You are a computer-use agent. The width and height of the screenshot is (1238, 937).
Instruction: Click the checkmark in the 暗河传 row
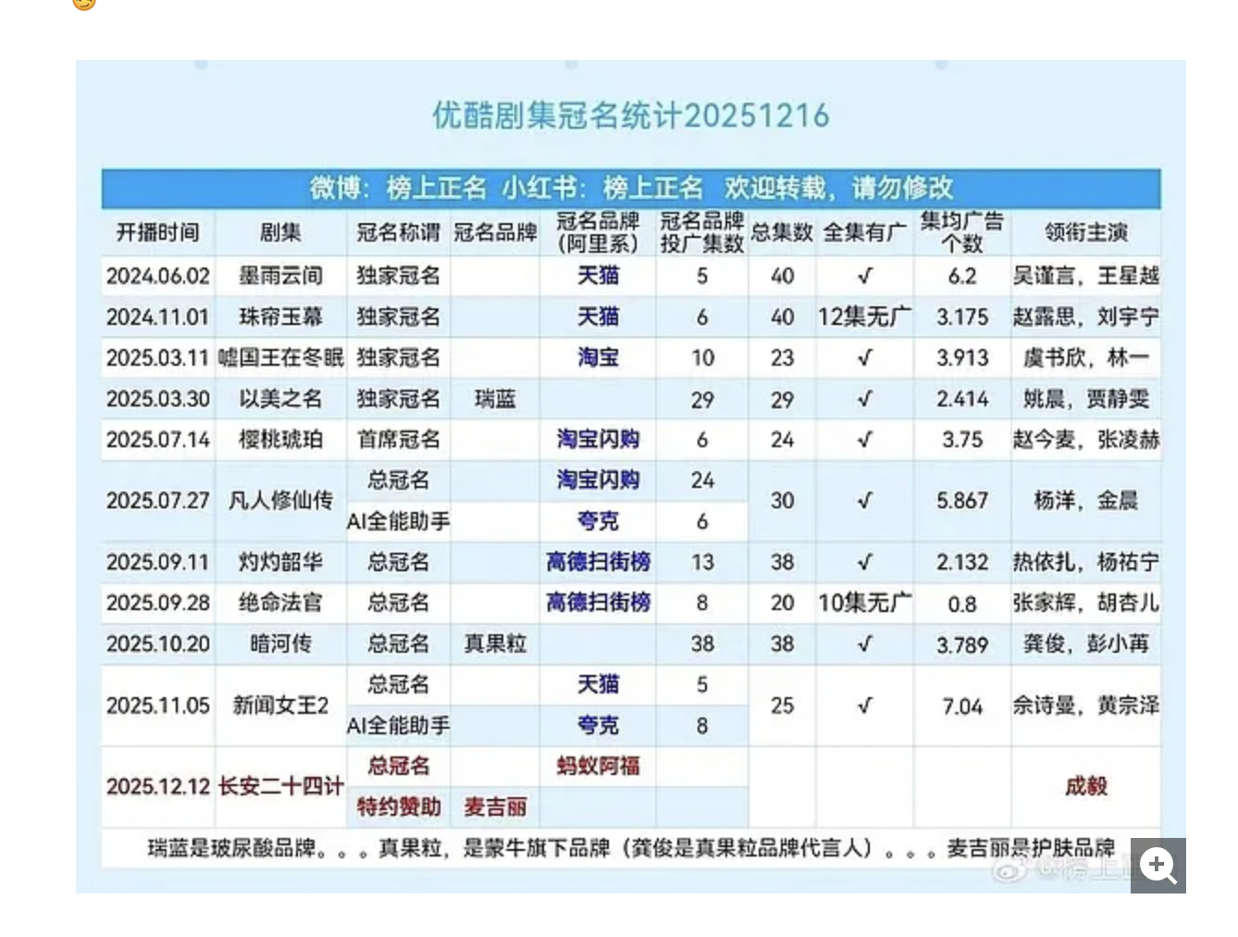click(864, 643)
